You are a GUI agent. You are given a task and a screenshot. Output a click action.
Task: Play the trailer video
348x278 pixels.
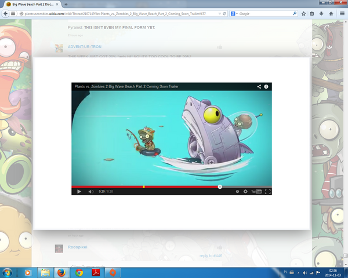pyautogui.click(x=79, y=192)
